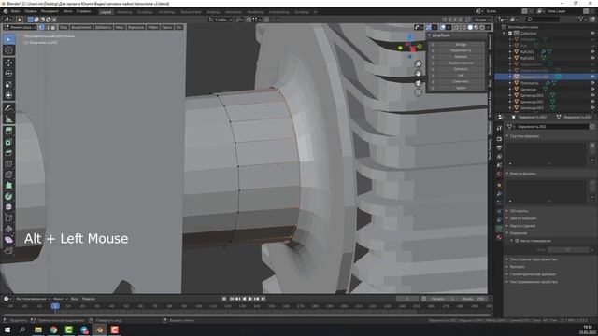Select the Move tool in the left toolbar
This screenshot has width=598, height=336.
point(8,63)
